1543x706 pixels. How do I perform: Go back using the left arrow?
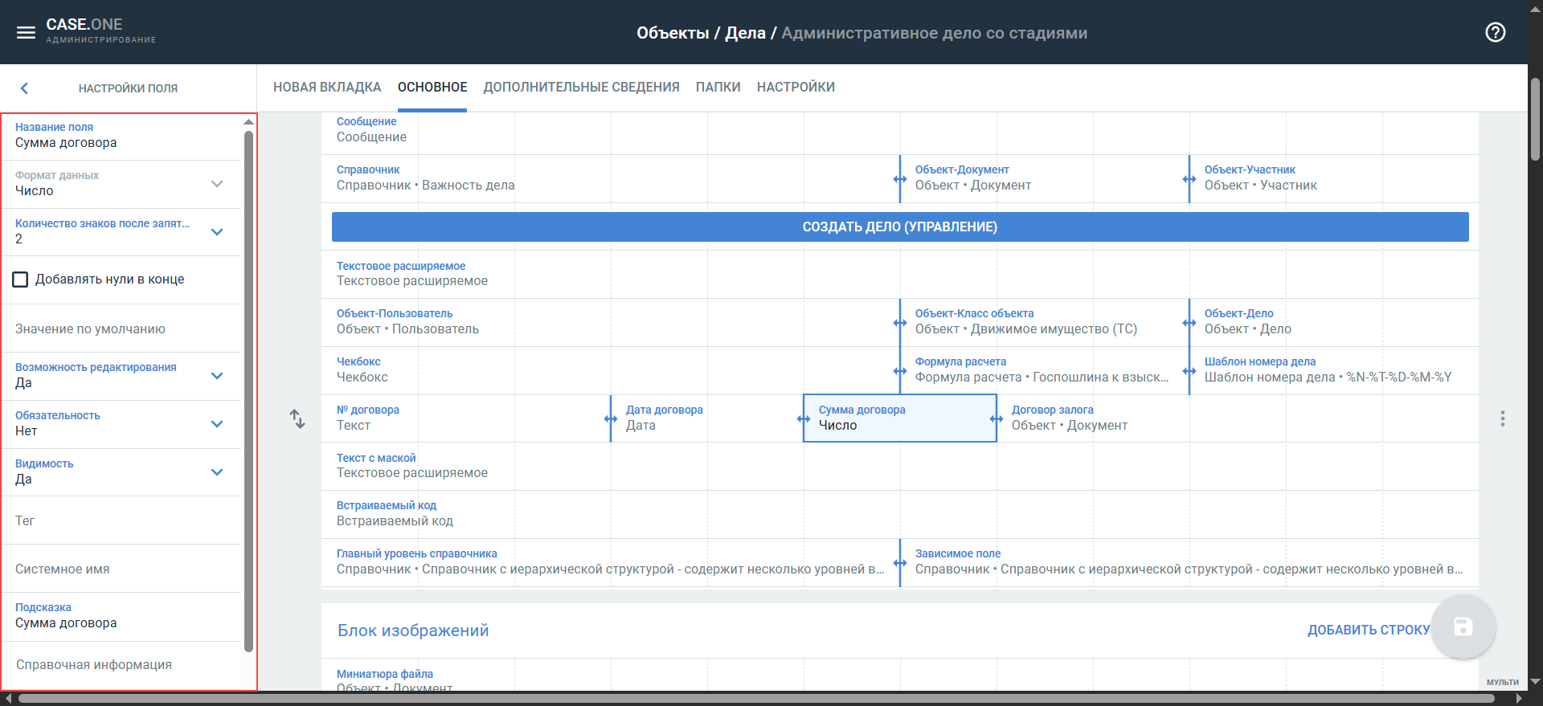pos(24,88)
